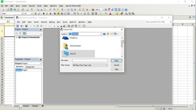
Task: Open Object Browser from Visual Basic toolbar
Action: click(76, 26)
